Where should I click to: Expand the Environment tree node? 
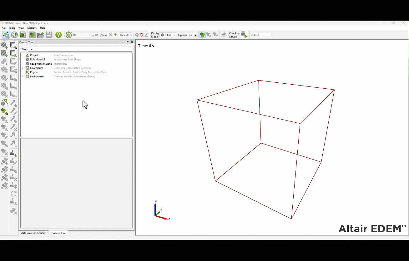tap(23, 76)
